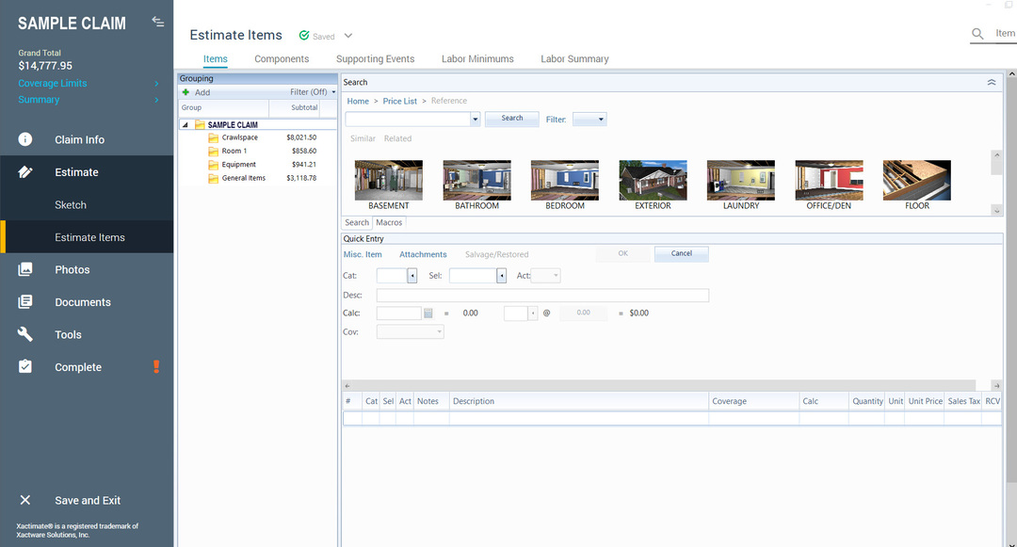Click the Claim Info sidebar icon
This screenshot has height=547, width=1017.
tap(25, 139)
